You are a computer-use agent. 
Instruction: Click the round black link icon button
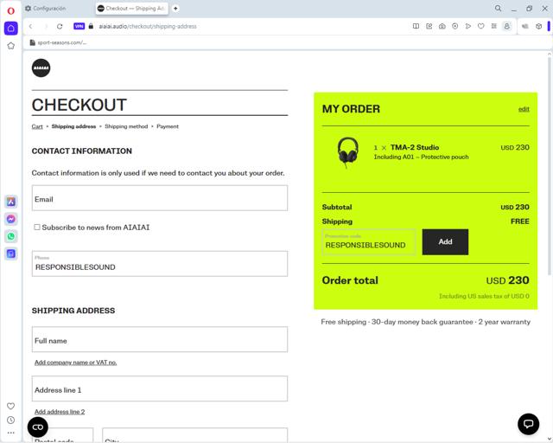38,427
